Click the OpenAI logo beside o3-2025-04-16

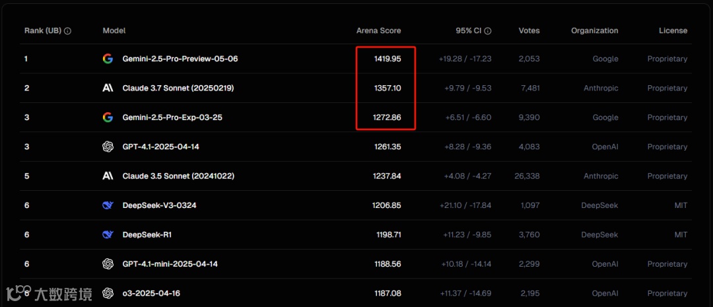(108, 293)
